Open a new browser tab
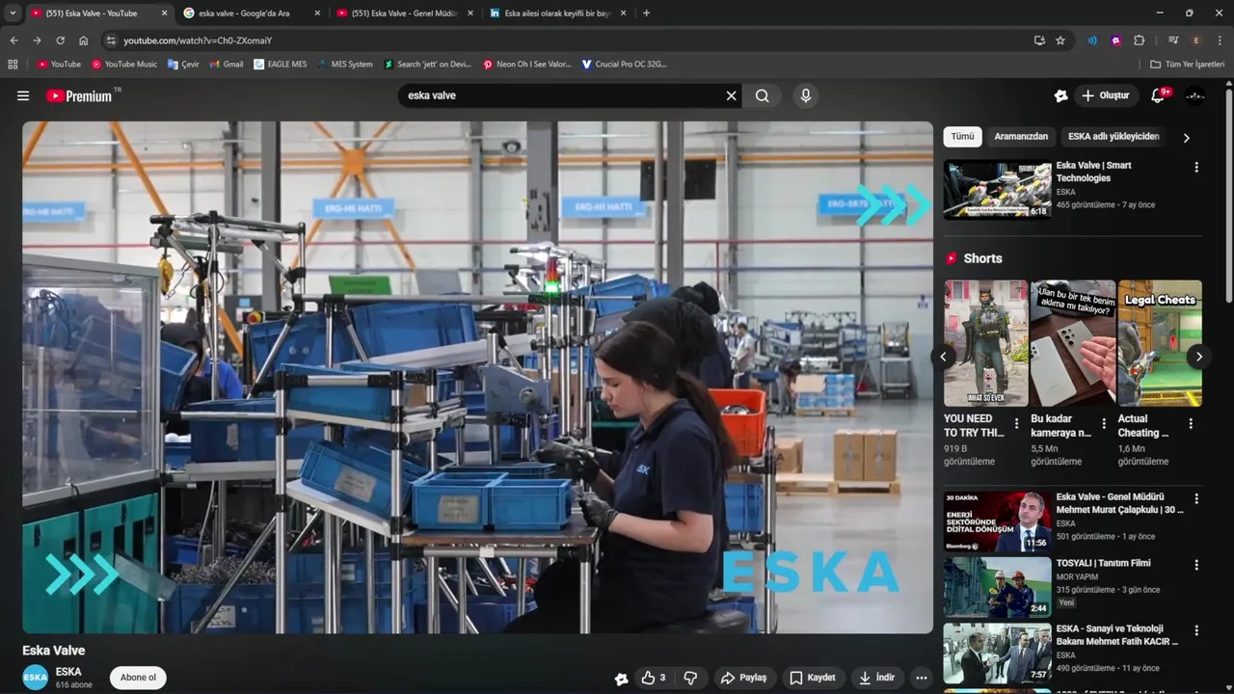The image size is (1234, 694). click(x=646, y=13)
